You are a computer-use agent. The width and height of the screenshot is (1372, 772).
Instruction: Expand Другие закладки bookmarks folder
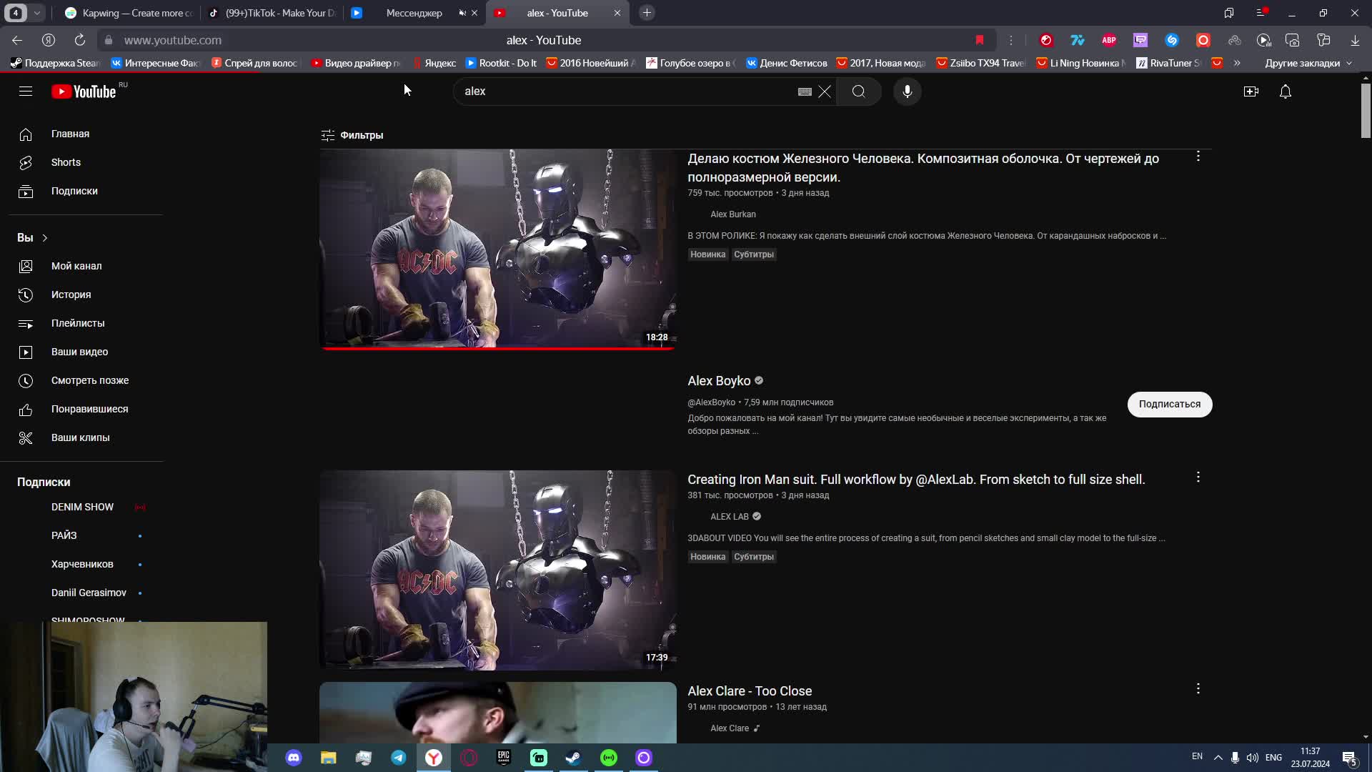click(1308, 63)
